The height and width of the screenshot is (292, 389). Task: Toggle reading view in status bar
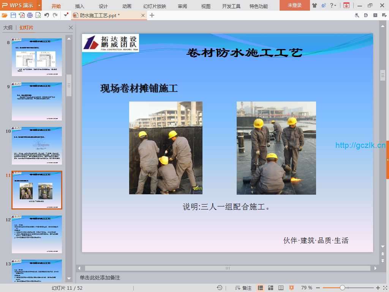click(x=281, y=288)
